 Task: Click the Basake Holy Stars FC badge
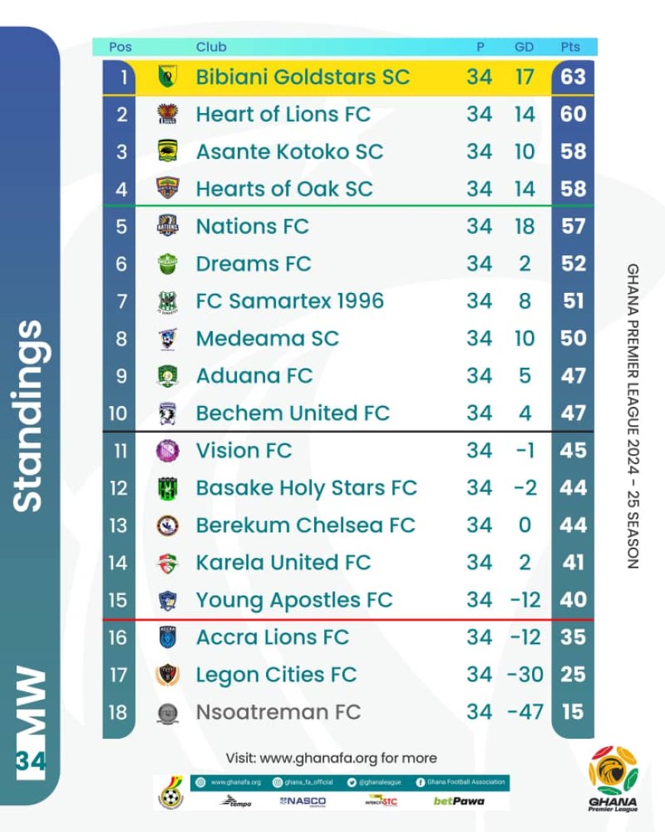coord(167,488)
